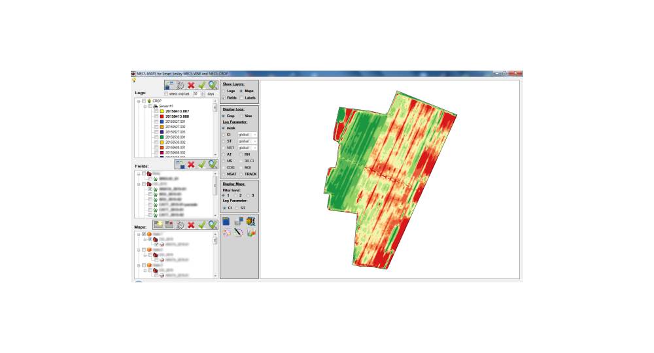Click the blue SD card tool icon
654x353 pixels.
tap(226, 221)
